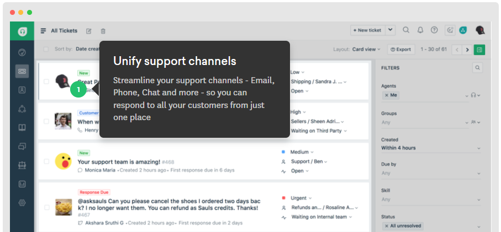
Task: Go to the next page of tickets
Action: (467, 50)
